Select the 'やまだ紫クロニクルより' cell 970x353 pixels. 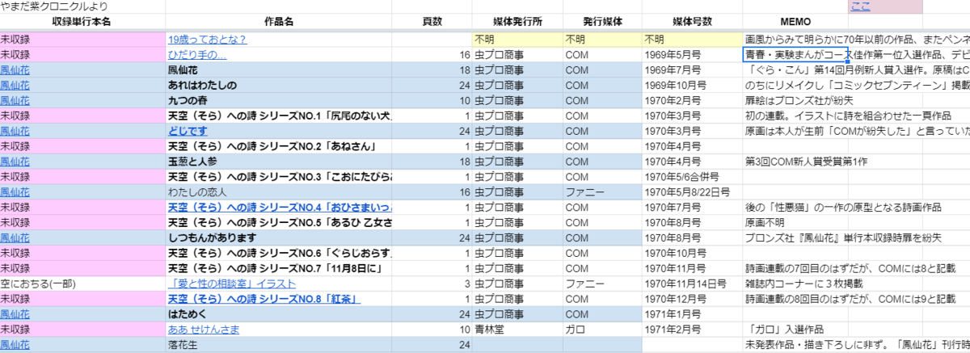tap(82, 6)
